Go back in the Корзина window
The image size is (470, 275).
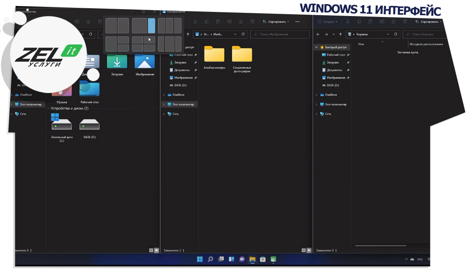tap(318, 34)
